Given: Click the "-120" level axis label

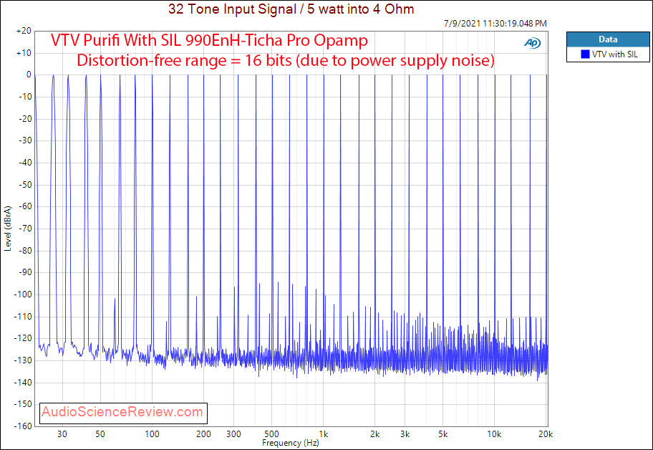Looking at the screenshot, I should click(x=23, y=338).
